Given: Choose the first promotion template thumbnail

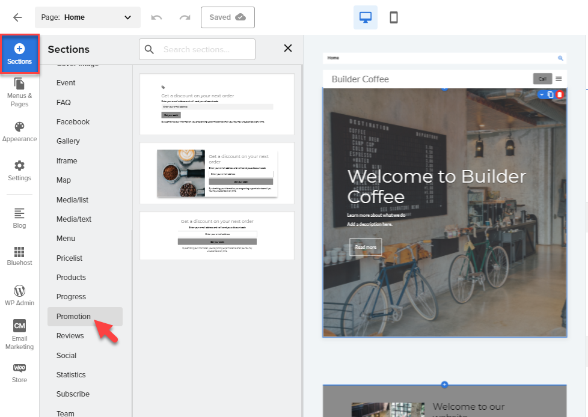Looking at the screenshot, I should tap(217, 104).
